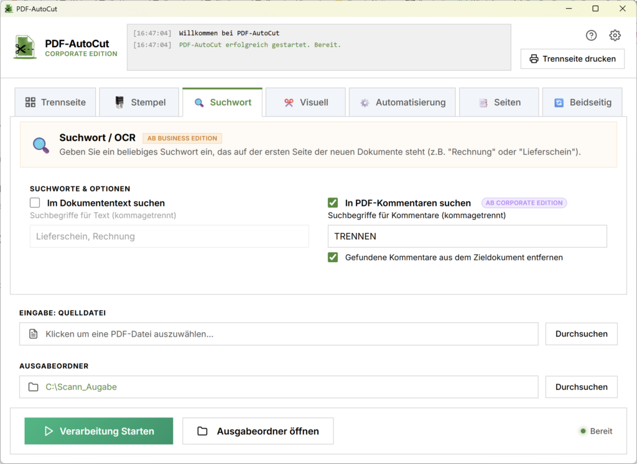Close the PDF-AutoCut window

tap(622, 9)
